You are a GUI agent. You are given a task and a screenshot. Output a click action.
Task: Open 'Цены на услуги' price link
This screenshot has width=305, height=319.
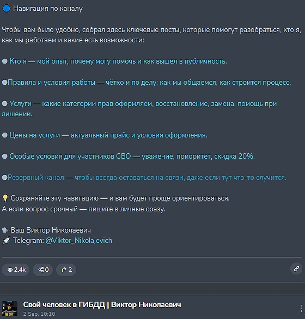pyautogui.click(x=108, y=135)
